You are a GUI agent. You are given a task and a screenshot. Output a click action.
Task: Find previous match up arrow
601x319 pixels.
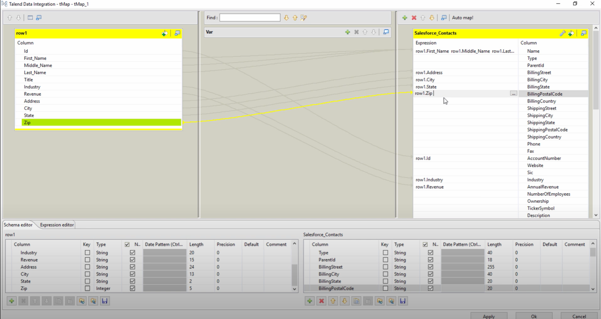pyautogui.click(x=295, y=18)
